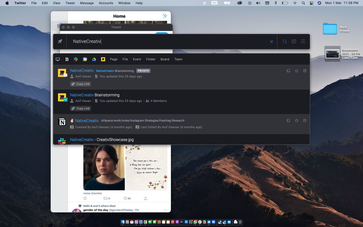Open the Apple menu
Image resolution: width=363 pixels, height=227 pixels.
[x=7, y=3]
